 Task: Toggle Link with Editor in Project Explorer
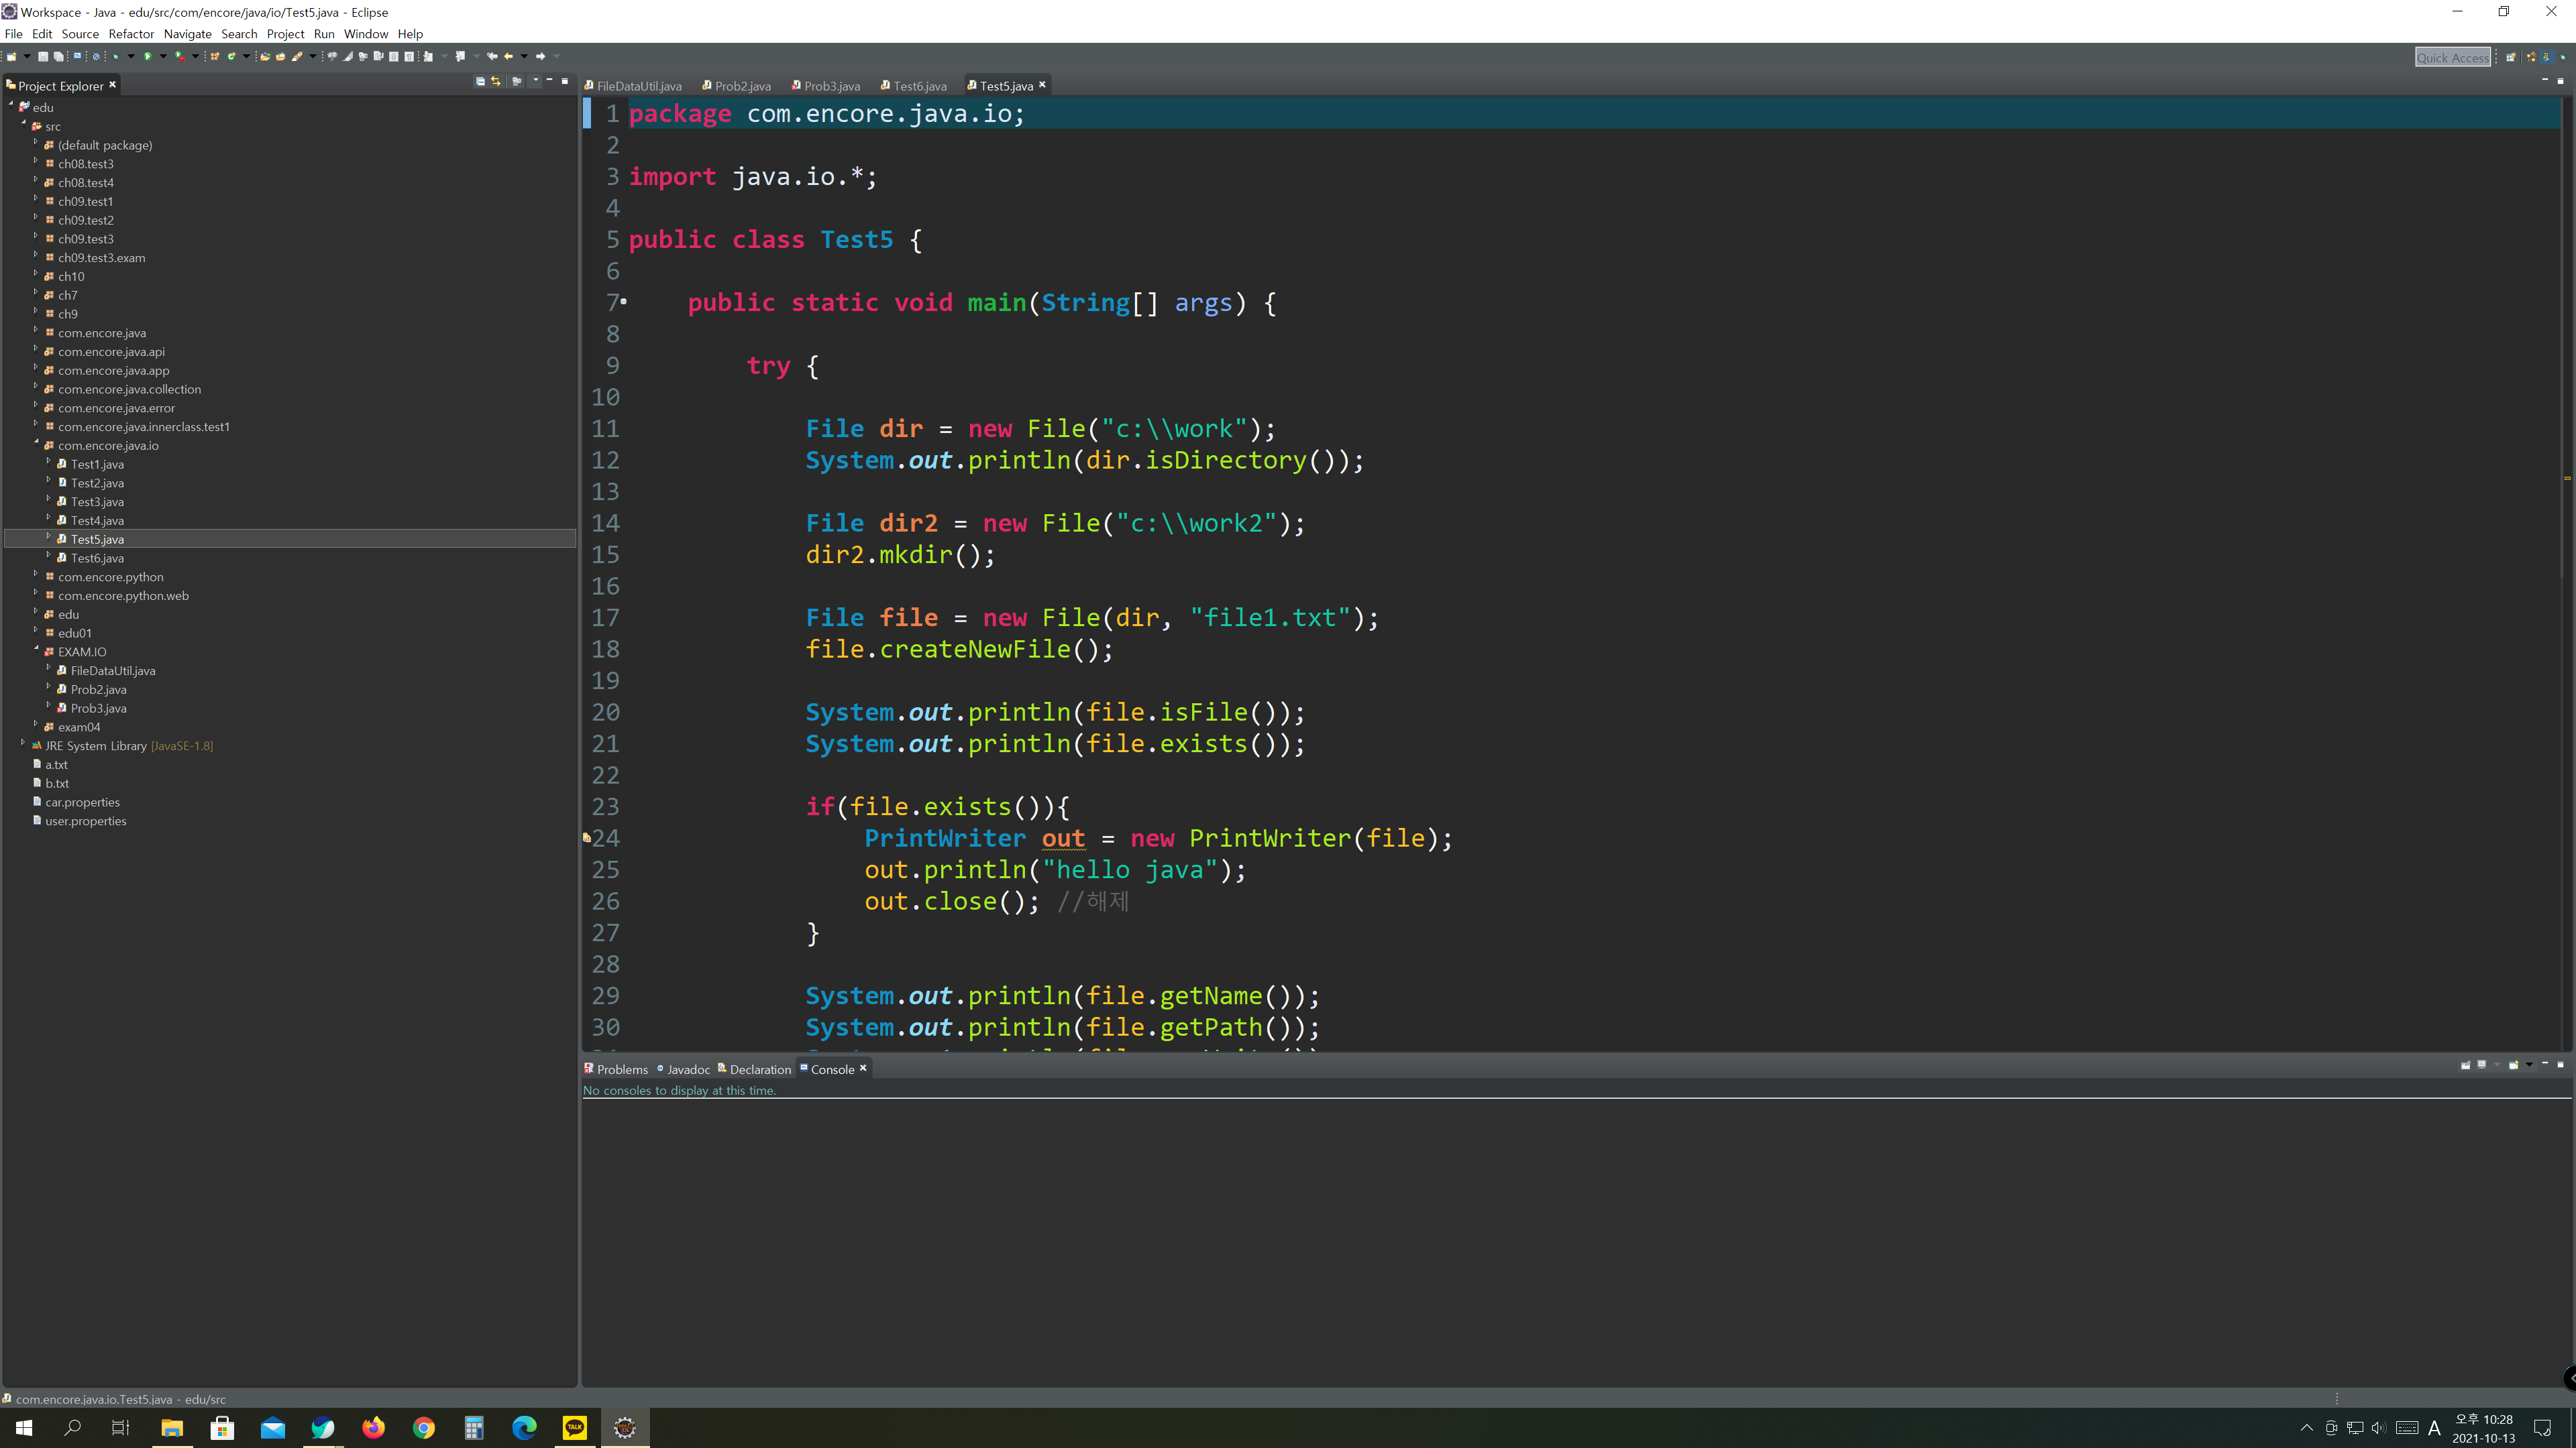tap(496, 81)
